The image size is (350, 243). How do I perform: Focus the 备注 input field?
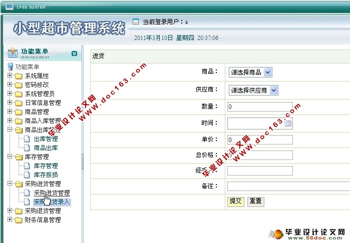[288, 186]
